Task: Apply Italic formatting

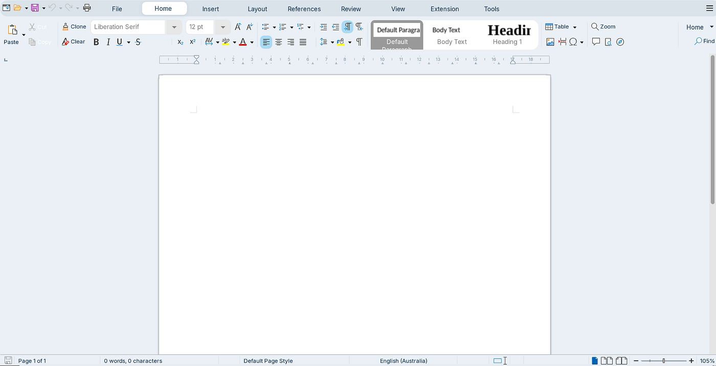Action: point(108,42)
